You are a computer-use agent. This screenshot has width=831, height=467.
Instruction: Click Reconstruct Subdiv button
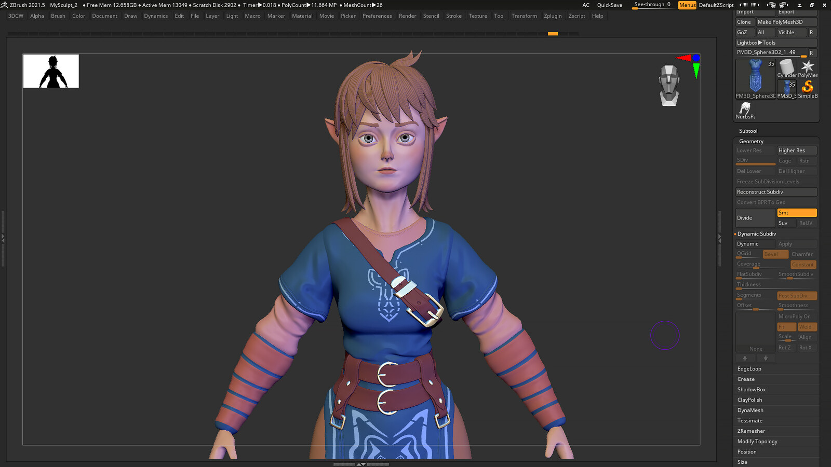[776, 192]
